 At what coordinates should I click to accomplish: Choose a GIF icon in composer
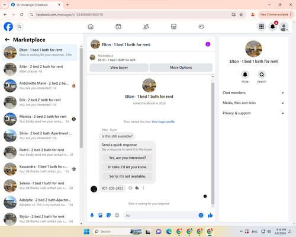click(x=117, y=215)
